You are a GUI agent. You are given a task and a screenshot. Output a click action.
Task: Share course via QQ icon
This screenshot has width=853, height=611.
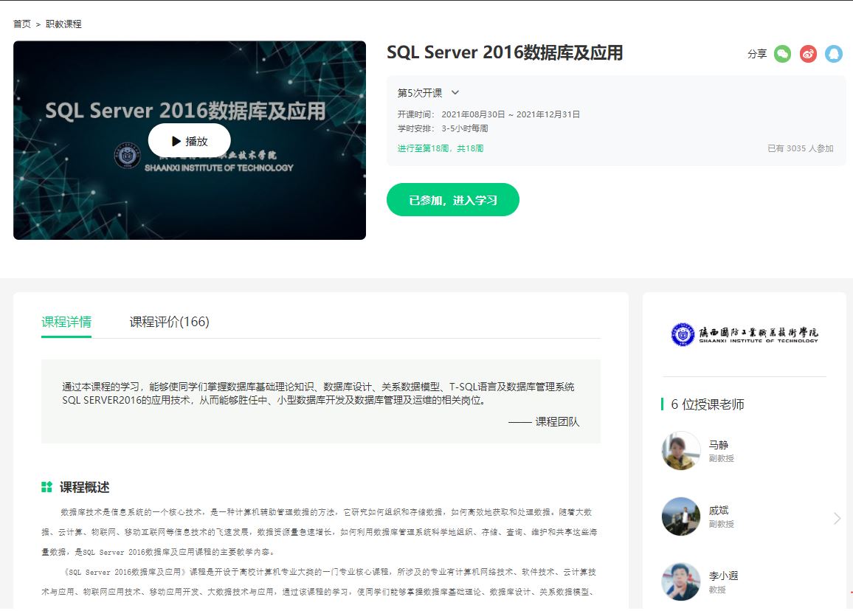tap(833, 54)
